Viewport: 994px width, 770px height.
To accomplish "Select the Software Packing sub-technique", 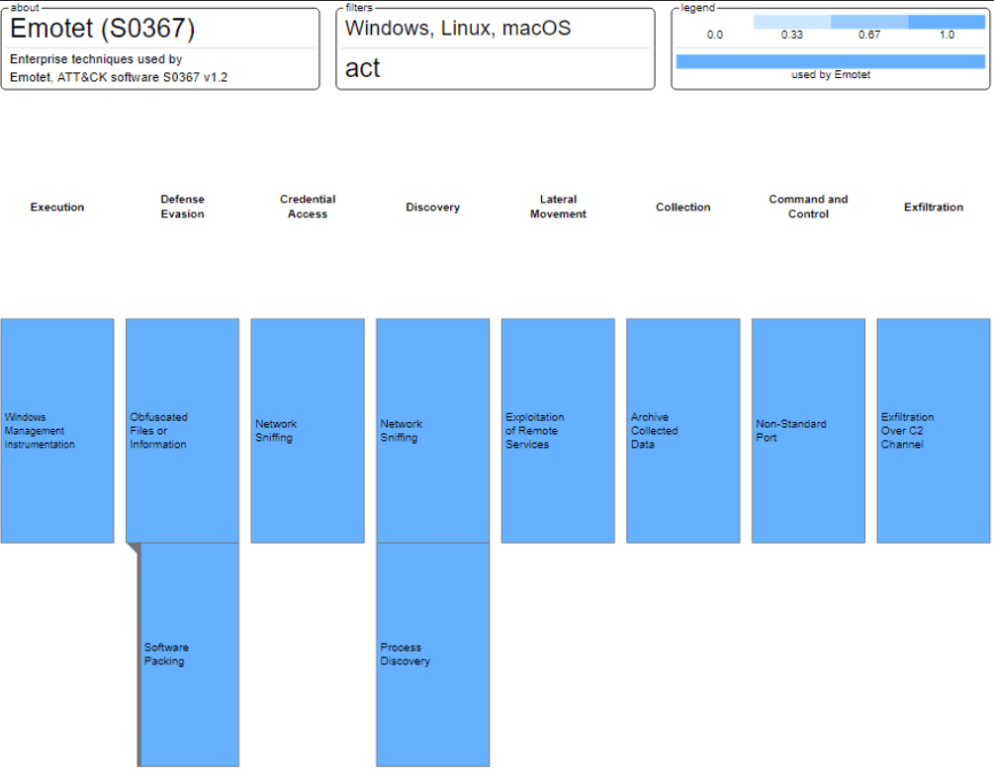I will coord(190,654).
